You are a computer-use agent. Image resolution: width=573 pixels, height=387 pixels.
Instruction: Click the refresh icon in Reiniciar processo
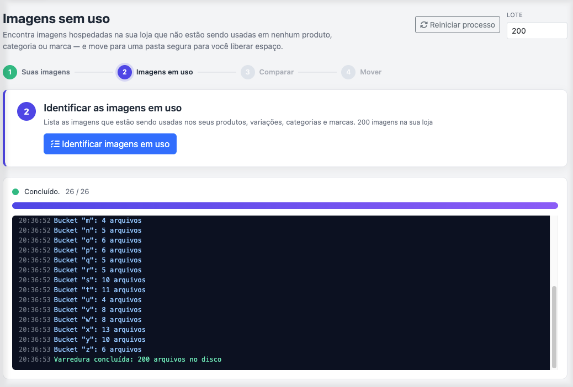tap(423, 25)
